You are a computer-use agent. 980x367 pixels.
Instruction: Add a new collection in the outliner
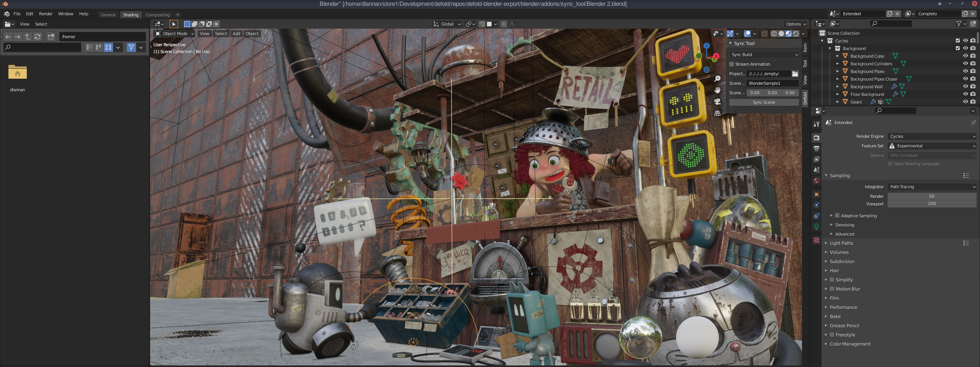[x=973, y=24]
